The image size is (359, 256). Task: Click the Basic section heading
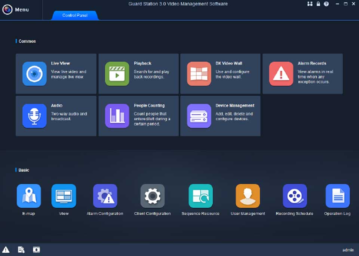24,170
